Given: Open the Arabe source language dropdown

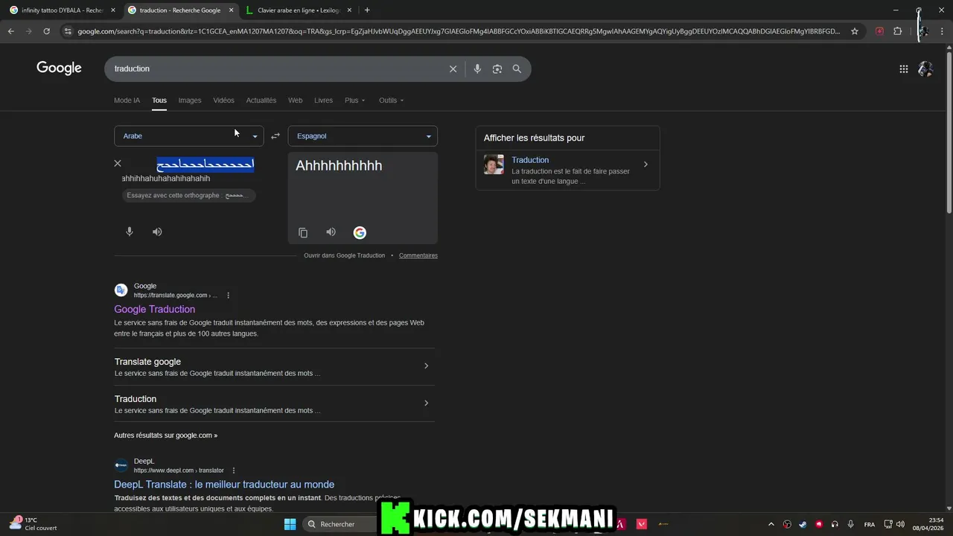Looking at the screenshot, I should coord(189,136).
